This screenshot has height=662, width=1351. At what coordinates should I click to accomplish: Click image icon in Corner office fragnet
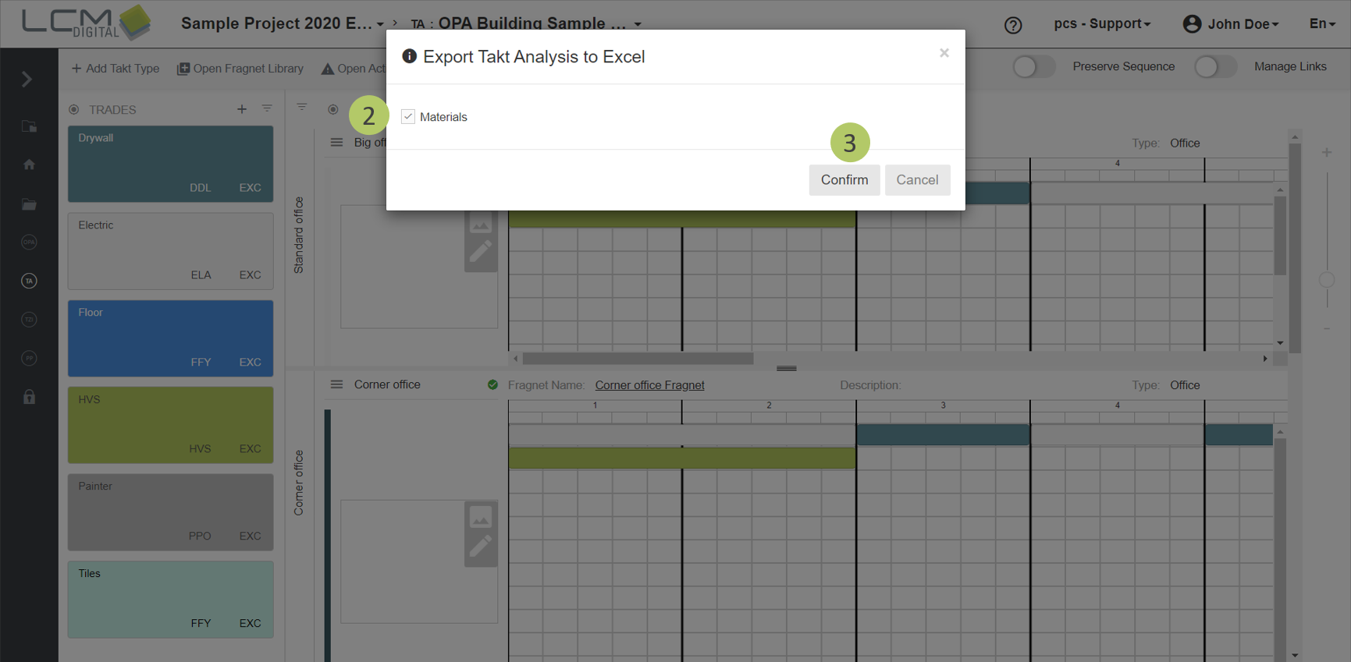coord(480,517)
